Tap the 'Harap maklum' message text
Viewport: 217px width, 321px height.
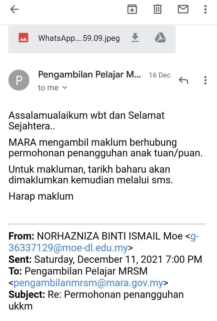tap(41, 196)
